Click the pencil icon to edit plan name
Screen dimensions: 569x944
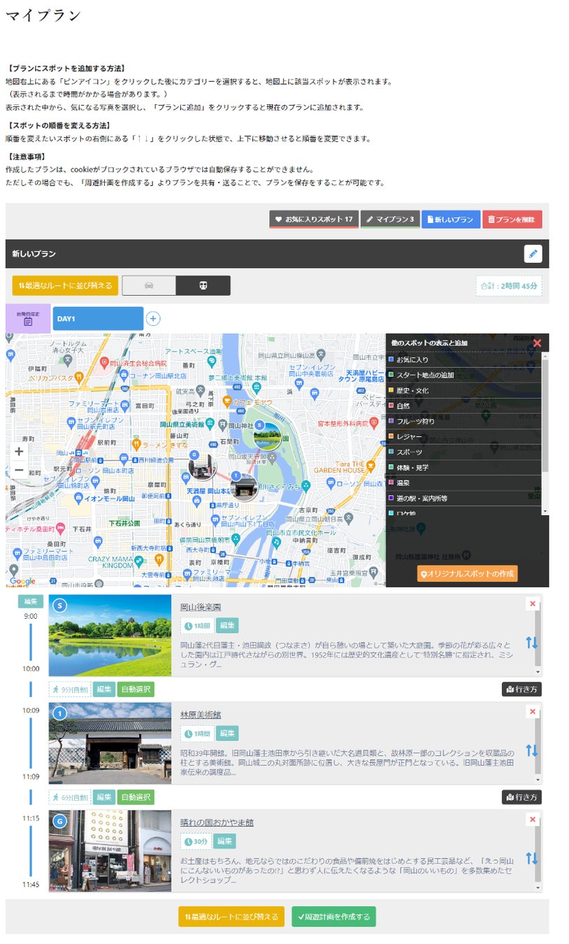[533, 253]
